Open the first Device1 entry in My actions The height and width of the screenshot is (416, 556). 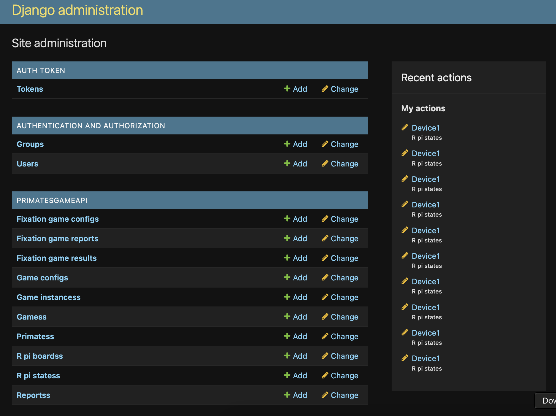[426, 128]
